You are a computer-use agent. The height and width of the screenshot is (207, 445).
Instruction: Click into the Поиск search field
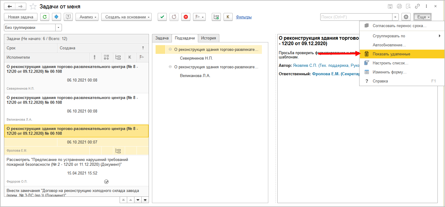[x=356, y=17]
